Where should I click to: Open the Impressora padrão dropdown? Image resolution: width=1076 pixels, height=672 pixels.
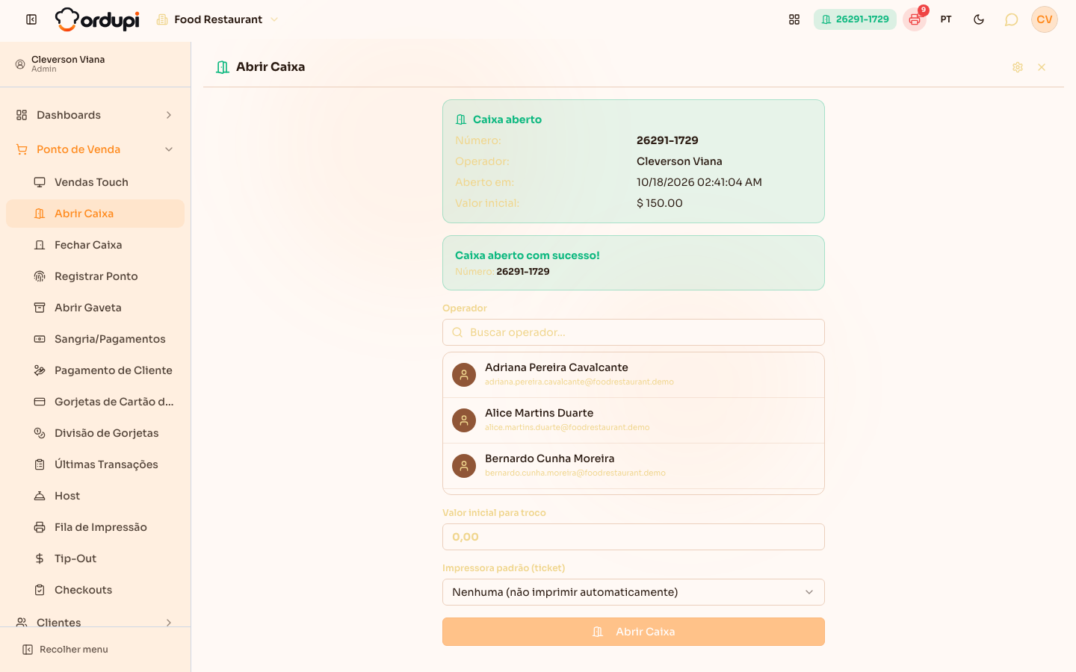coord(634,592)
